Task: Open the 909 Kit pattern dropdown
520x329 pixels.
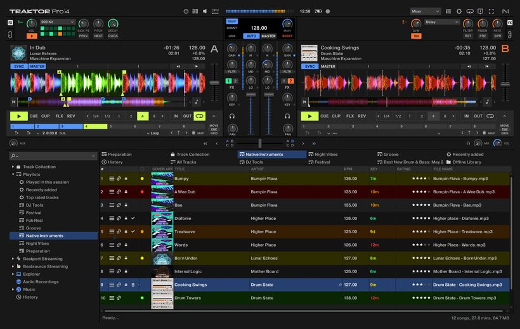Action: [x=57, y=22]
